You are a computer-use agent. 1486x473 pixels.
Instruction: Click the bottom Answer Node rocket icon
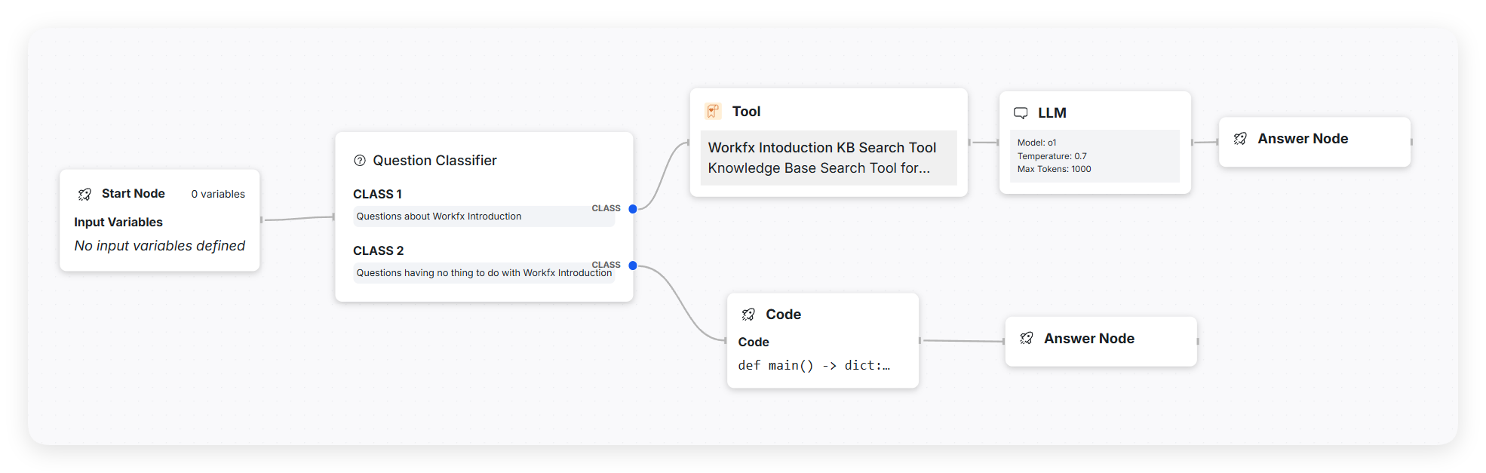pos(1027,339)
